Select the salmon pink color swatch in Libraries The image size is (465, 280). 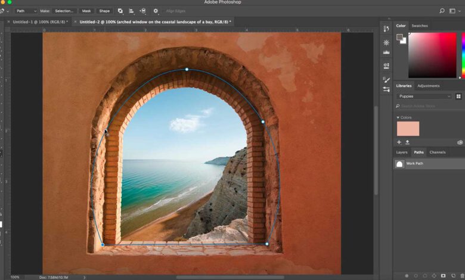tap(408, 129)
